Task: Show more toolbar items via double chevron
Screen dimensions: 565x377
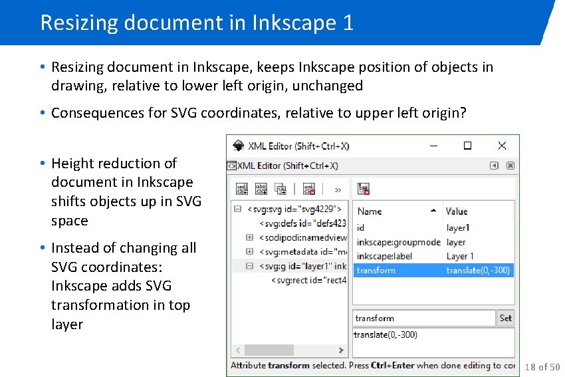Action: click(338, 190)
